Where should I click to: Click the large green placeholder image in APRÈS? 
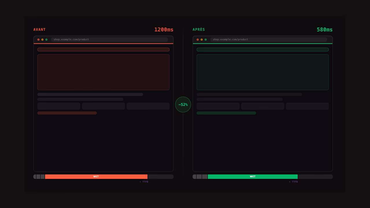click(263, 72)
